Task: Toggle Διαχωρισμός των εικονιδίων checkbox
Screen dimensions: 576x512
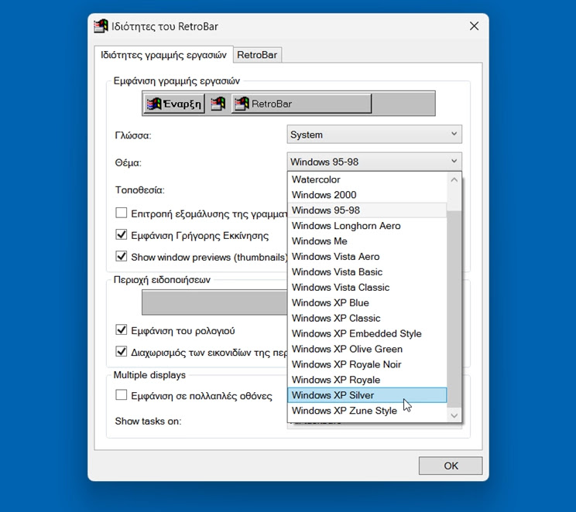Action: [x=122, y=352]
